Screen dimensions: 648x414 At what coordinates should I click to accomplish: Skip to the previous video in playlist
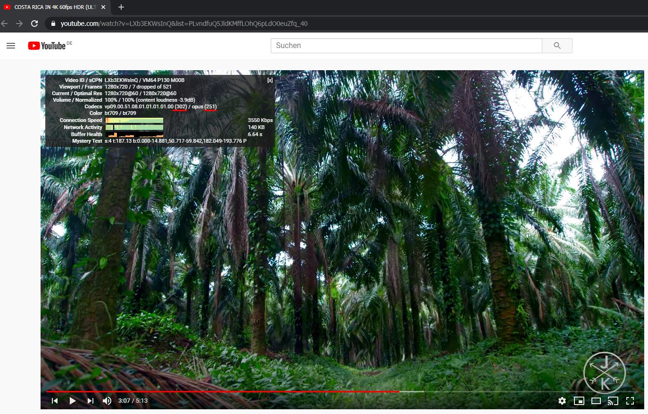pos(55,401)
